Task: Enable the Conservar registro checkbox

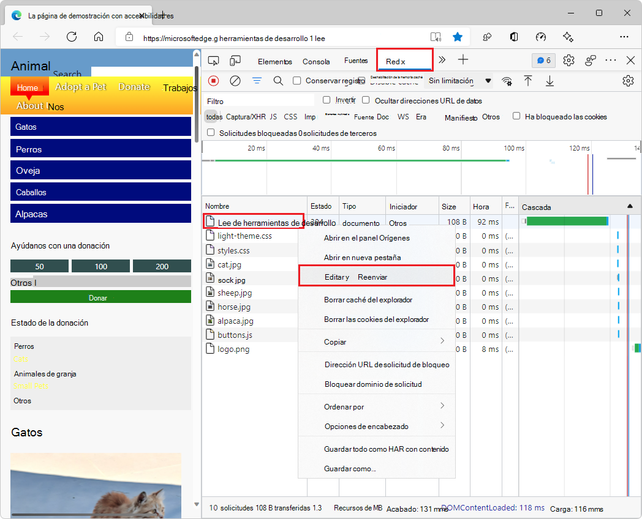Action: [297, 81]
